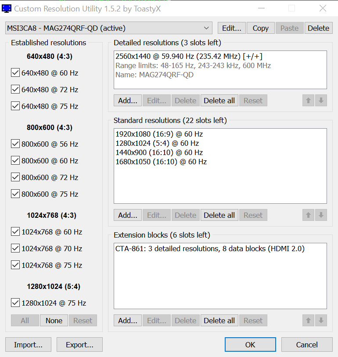Click the CRU monitor icon in title bar
The height and width of the screenshot is (357, 338).
7,8
